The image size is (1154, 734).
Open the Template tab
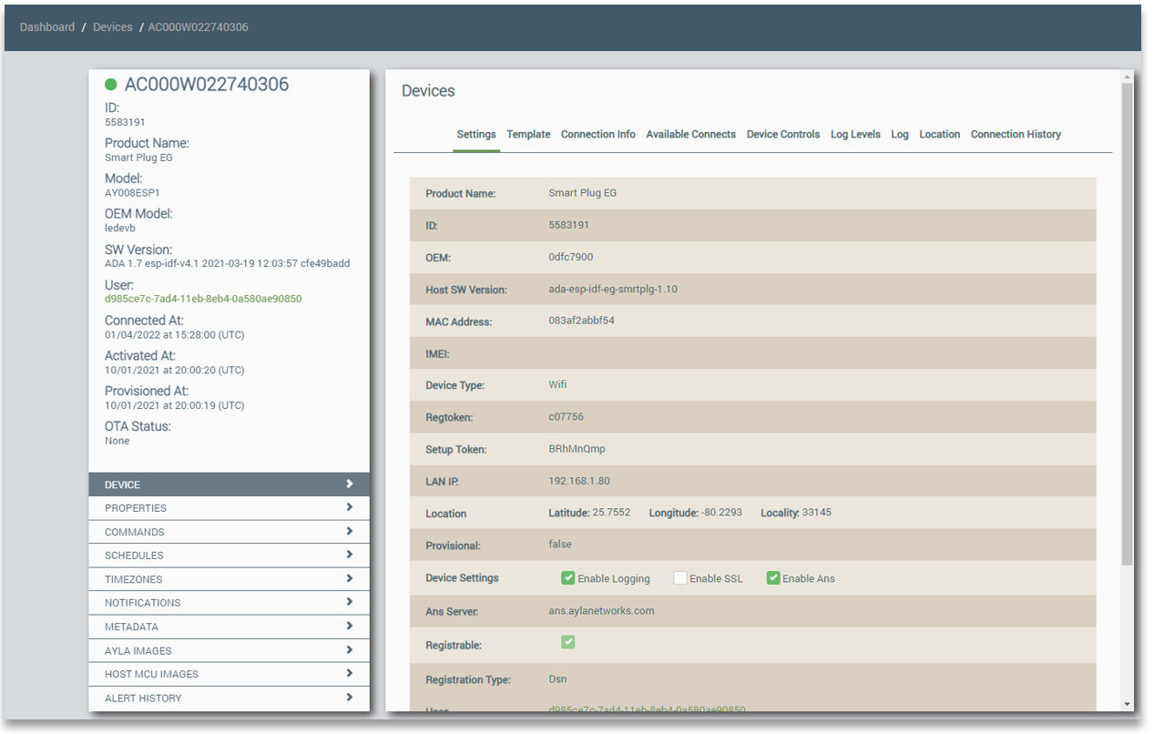[528, 134]
